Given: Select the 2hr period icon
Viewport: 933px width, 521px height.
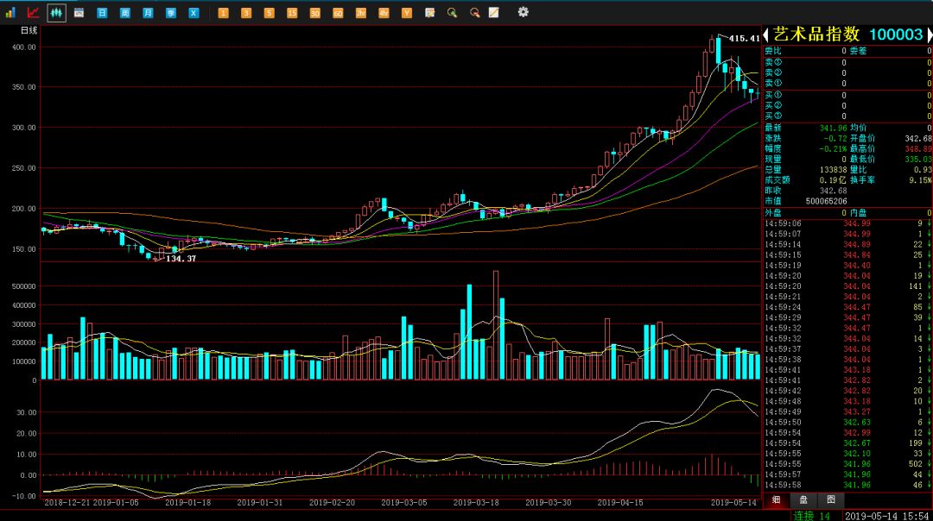Looking at the screenshot, I should pos(360,12).
